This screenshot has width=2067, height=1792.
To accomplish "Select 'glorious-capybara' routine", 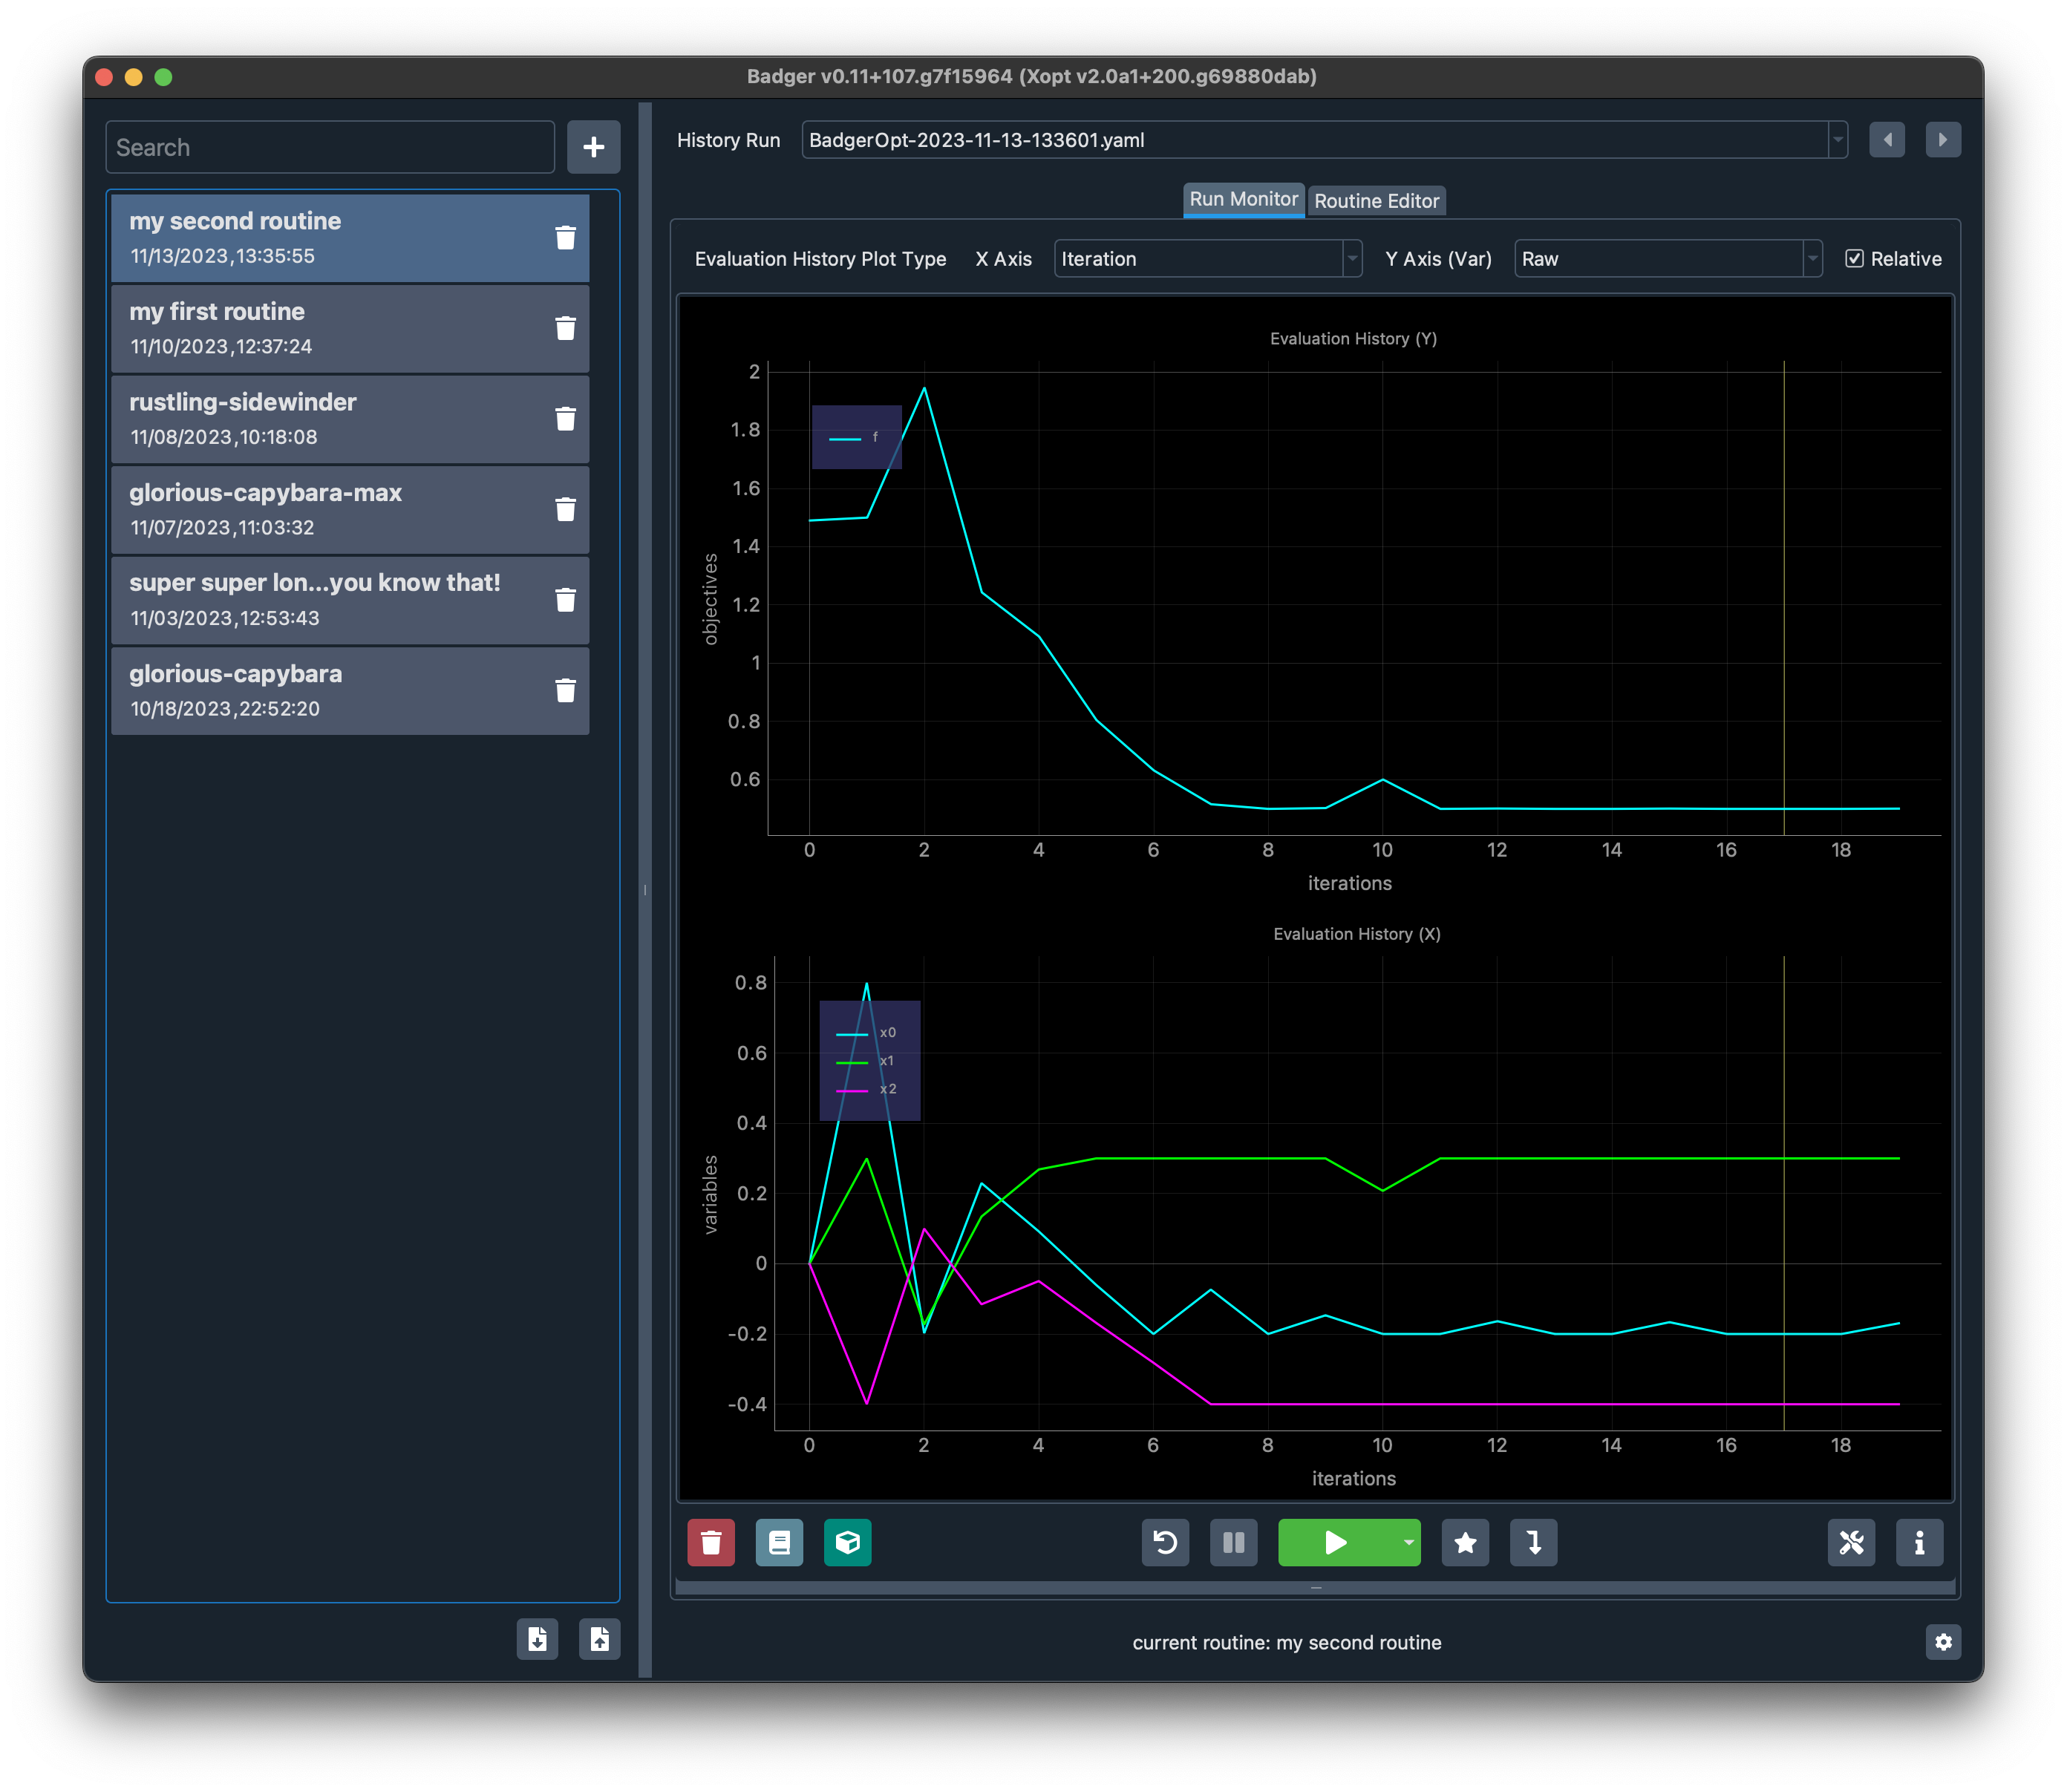I will 350,690.
